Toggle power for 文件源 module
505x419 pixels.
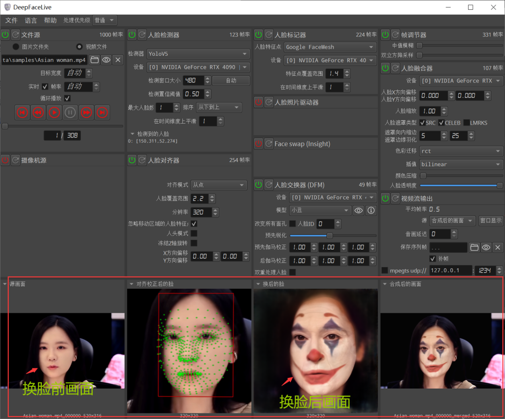6,35
